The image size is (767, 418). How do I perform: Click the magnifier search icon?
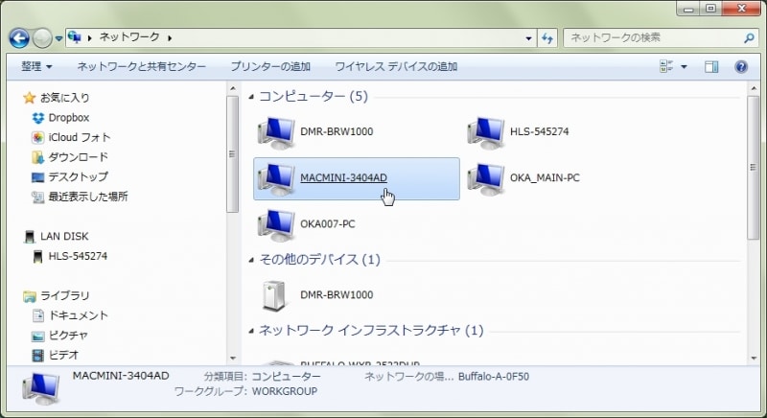click(749, 37)
